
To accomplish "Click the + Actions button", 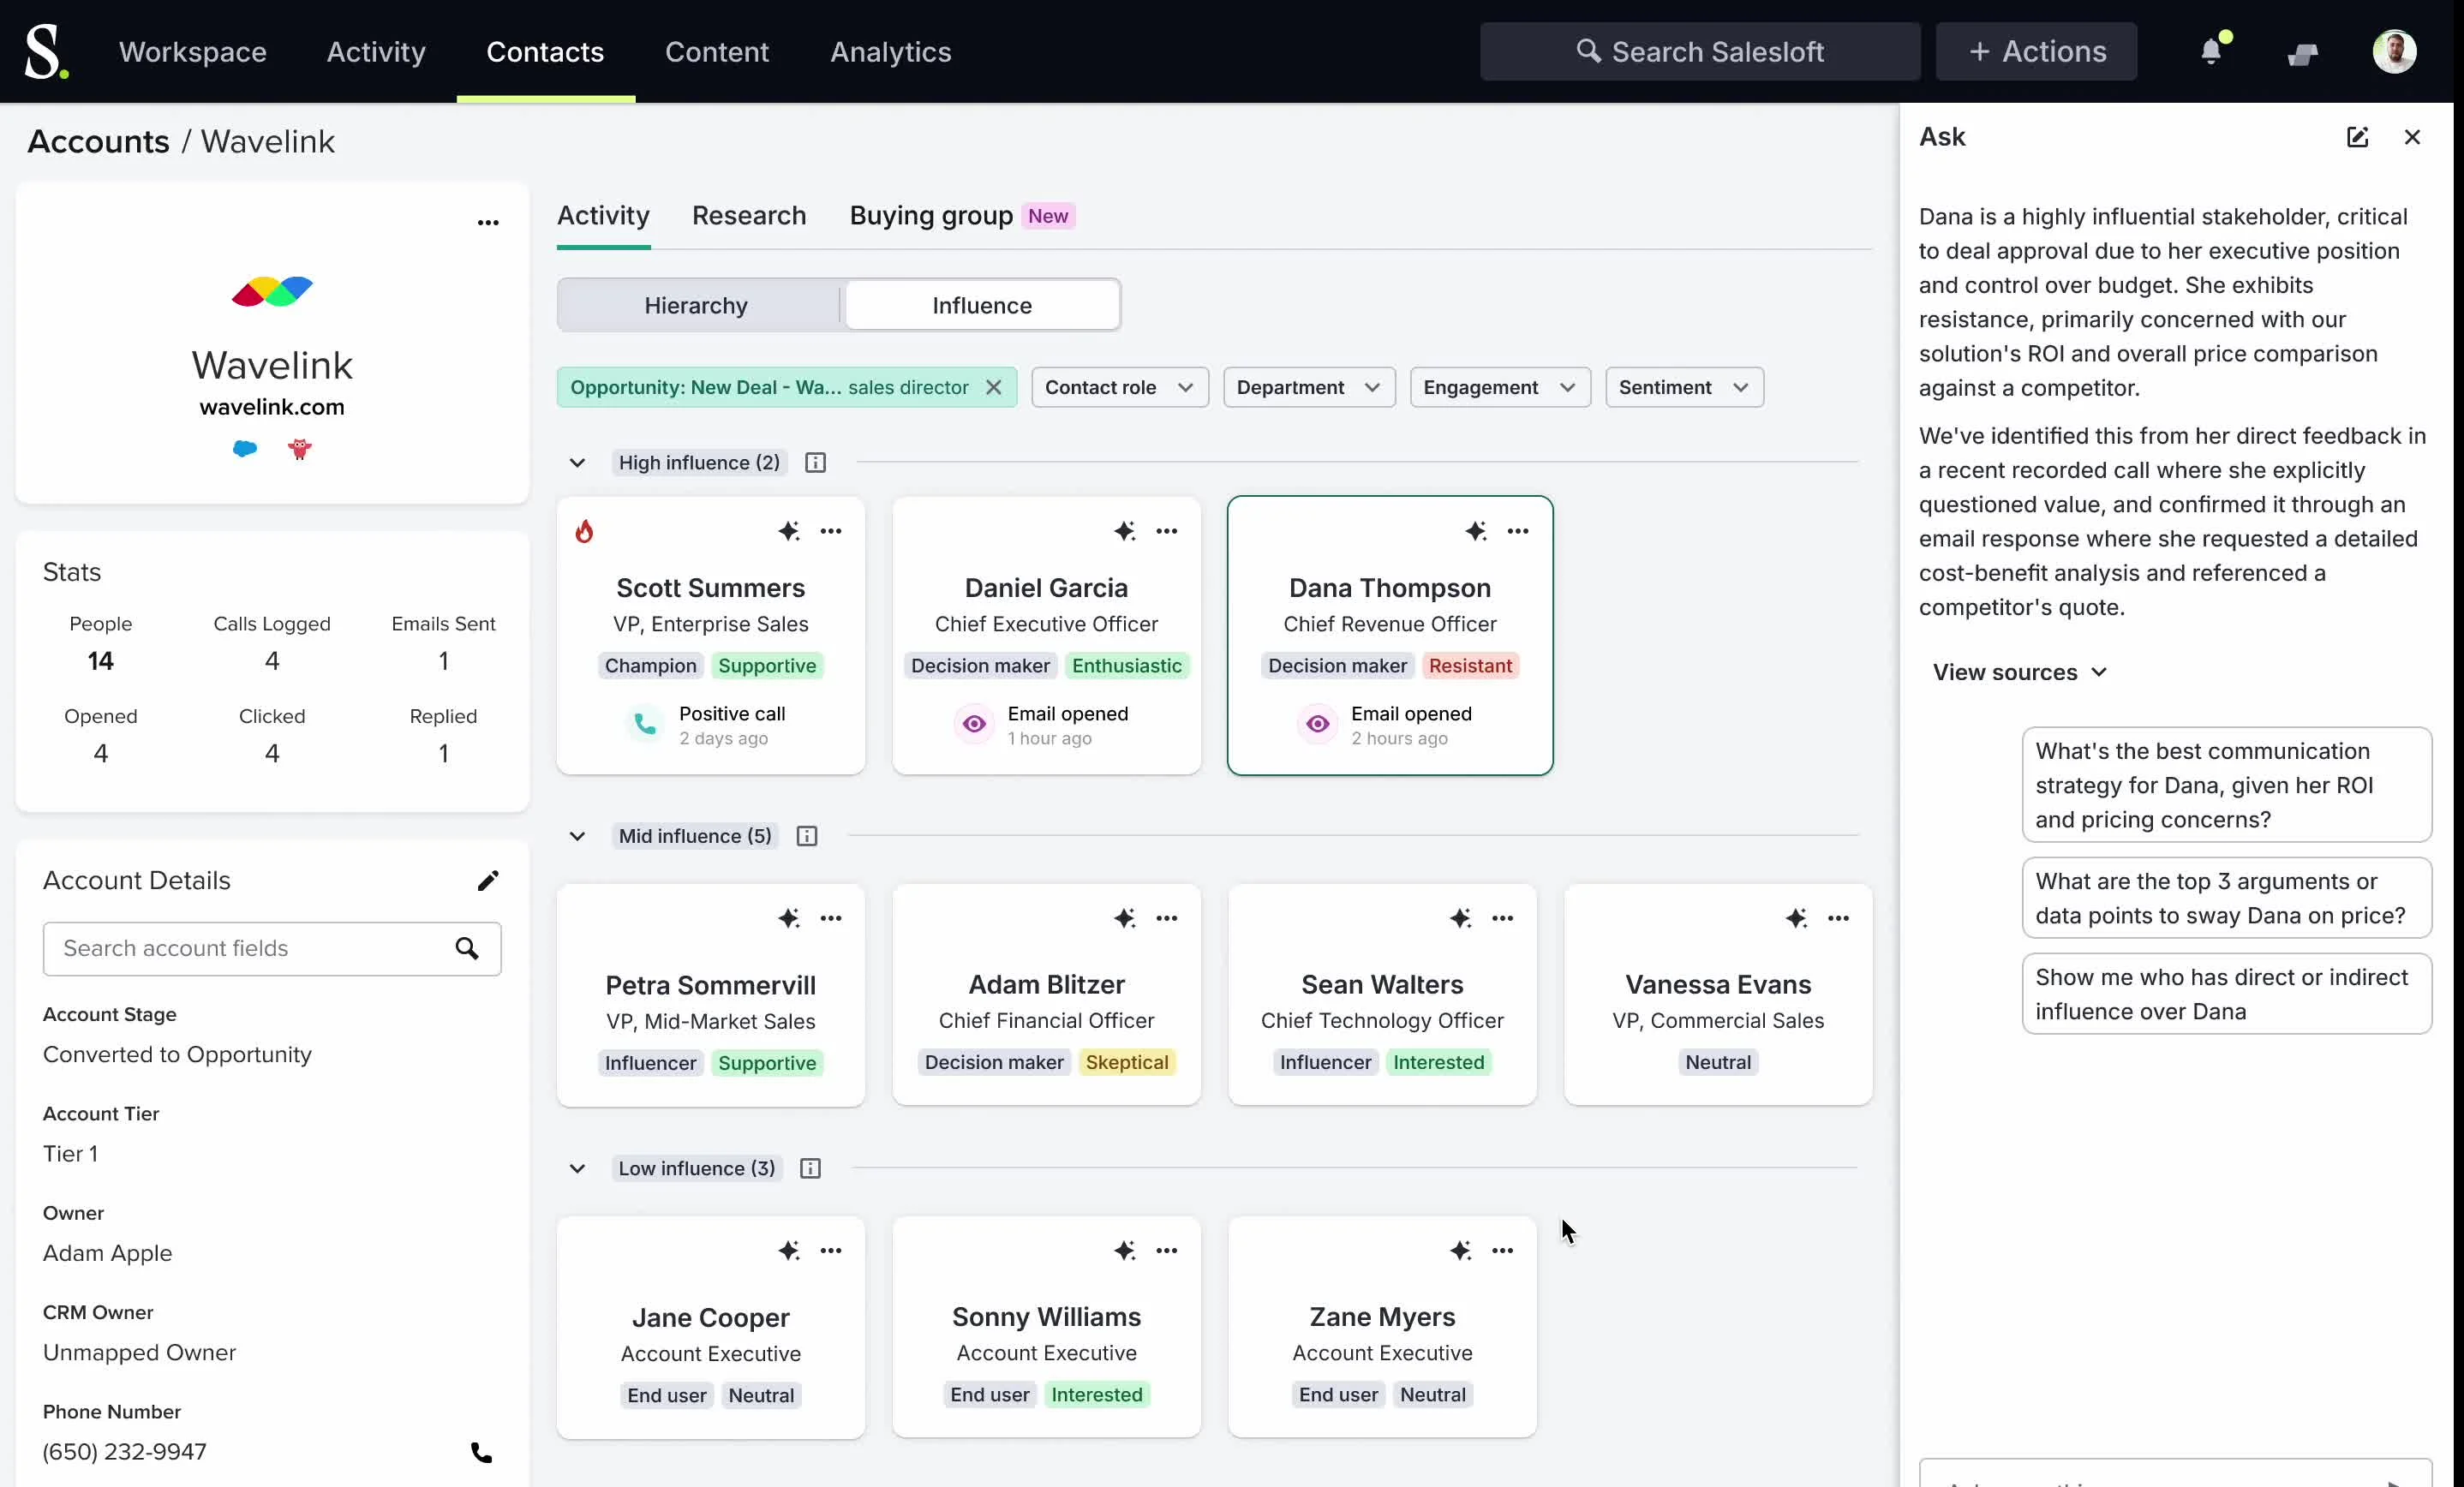I will tap(2036, 52).
